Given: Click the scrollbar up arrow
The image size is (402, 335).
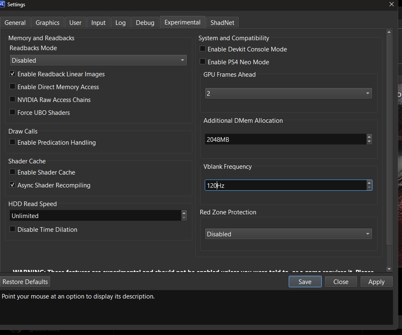Looking at the screenshot, I should point(389,32).
